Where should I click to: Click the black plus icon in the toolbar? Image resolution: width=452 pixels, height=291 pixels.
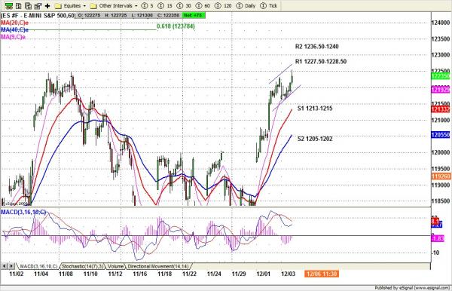[x=47, y=6]
